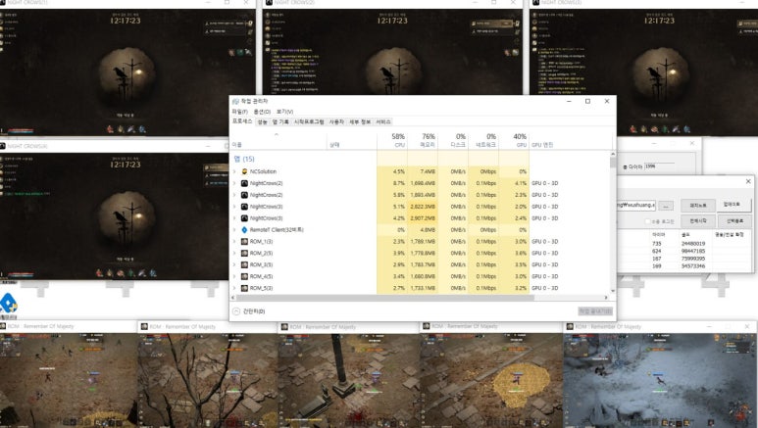Open the 보기(V) menu in Task Manager

click(284, 112)
